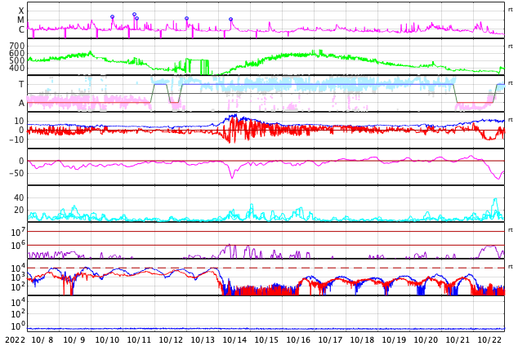This screenshot has width=518, height=346.
Task: Click the 10/10 date label
Action: click(107, 340)
